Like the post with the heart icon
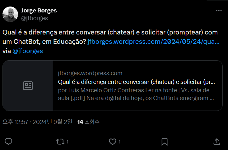Screen dimensions: 228x150 (113, 142)
